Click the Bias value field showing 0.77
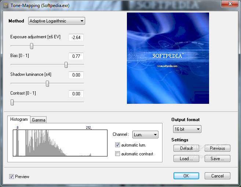241x187 pixels. [76, 56]
